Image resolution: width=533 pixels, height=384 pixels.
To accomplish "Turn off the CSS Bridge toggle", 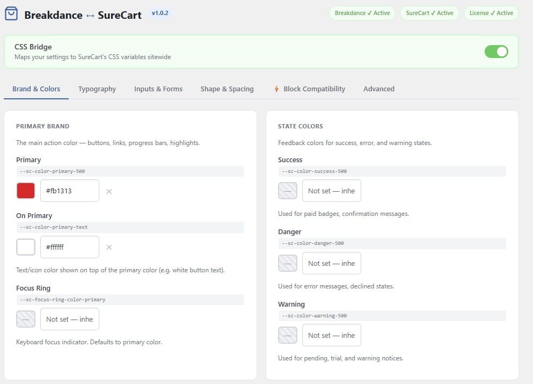I will (497, 52).
